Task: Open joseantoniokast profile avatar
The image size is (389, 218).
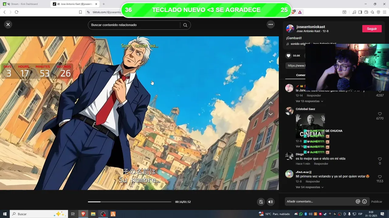Action: point(290,29)
